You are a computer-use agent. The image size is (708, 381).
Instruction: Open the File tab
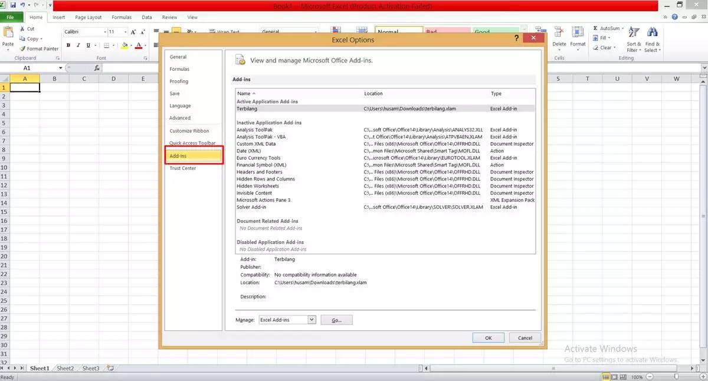tap(11, 18)
